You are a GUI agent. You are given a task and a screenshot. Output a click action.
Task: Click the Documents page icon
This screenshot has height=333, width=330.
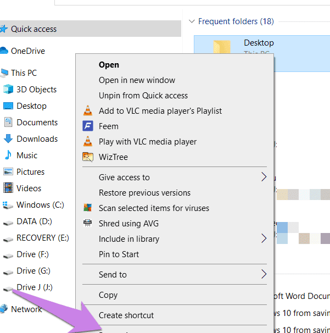click(x=8, y=122)
